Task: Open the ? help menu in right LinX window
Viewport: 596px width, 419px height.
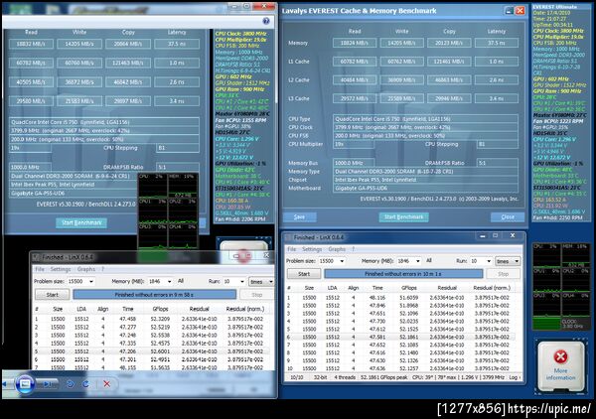Action: tap(353, 249)
